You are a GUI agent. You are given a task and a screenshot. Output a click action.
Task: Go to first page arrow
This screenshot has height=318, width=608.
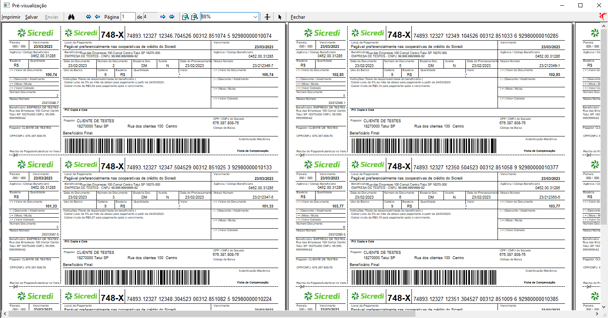pos(89,17)
